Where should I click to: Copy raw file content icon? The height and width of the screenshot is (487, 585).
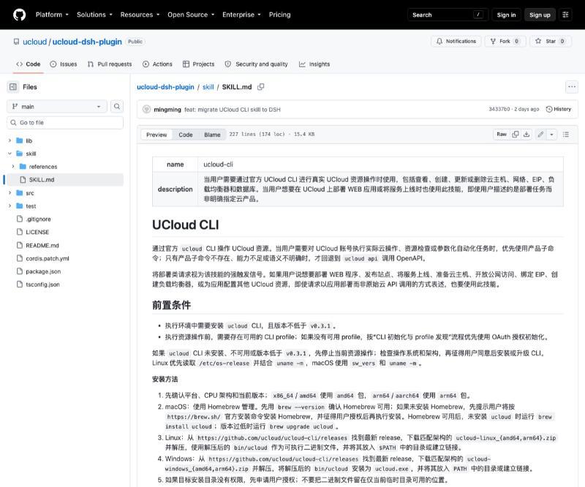tap(516, 135)
